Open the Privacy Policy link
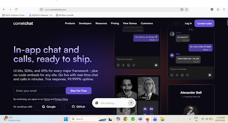This screenshot has width=228, height=123. click(x=61, y=99)
